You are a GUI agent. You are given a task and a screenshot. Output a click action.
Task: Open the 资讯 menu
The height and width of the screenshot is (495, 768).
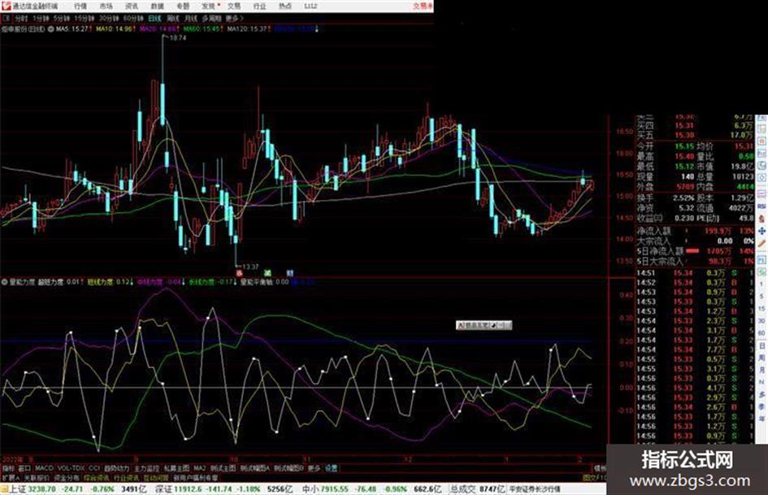[132, 6]
